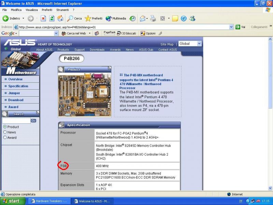Click Products in ASUS navigation bar

[63, 50]
